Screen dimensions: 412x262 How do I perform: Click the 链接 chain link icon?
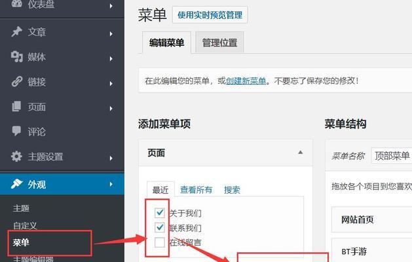coord(16,82)
